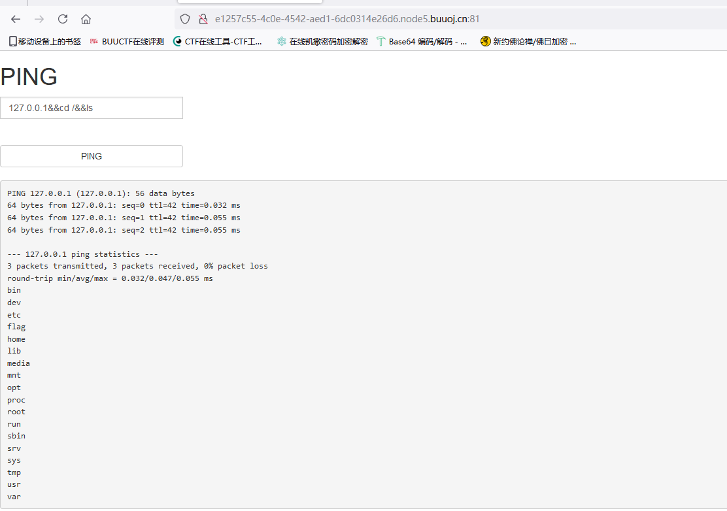Viewport: 727px width, 511px height.
Task: Click the BUUCTF bookmark favicon
Action: click(x=94, y=42)
